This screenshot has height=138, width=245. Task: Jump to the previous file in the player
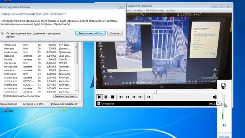121,97
